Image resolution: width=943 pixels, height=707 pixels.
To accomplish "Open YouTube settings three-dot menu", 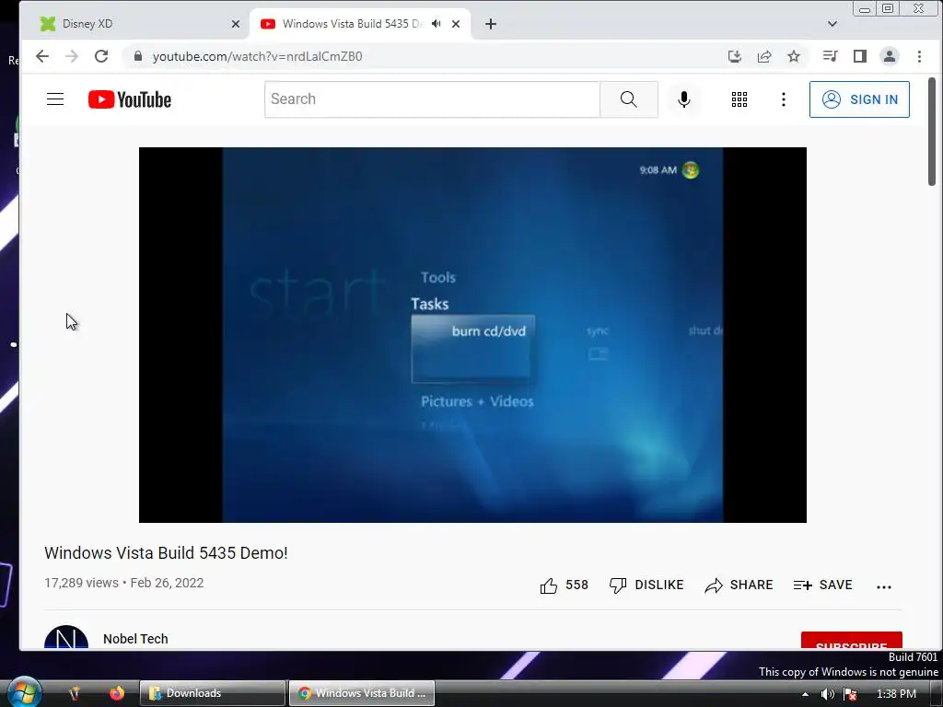I will tap(783, 99).
